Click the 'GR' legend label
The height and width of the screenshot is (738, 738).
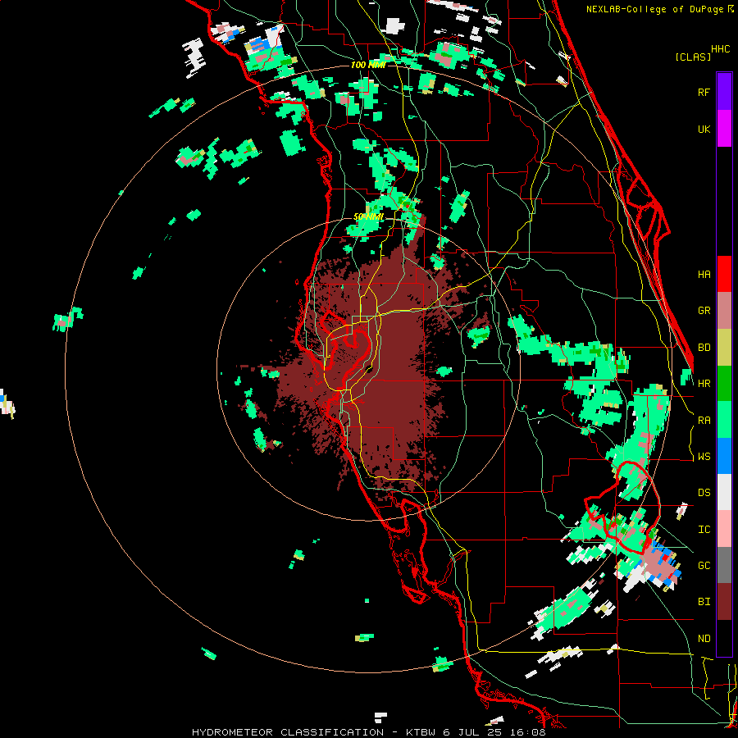(x=704, y=311)
